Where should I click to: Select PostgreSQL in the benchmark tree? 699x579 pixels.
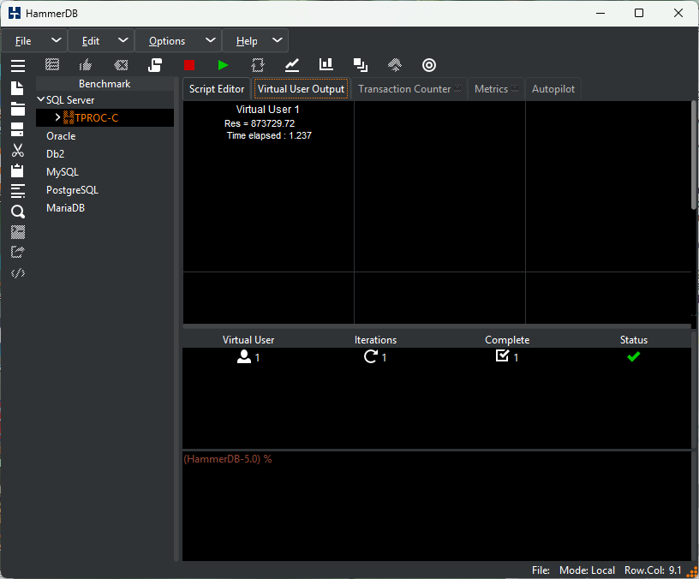coord(72,190)
